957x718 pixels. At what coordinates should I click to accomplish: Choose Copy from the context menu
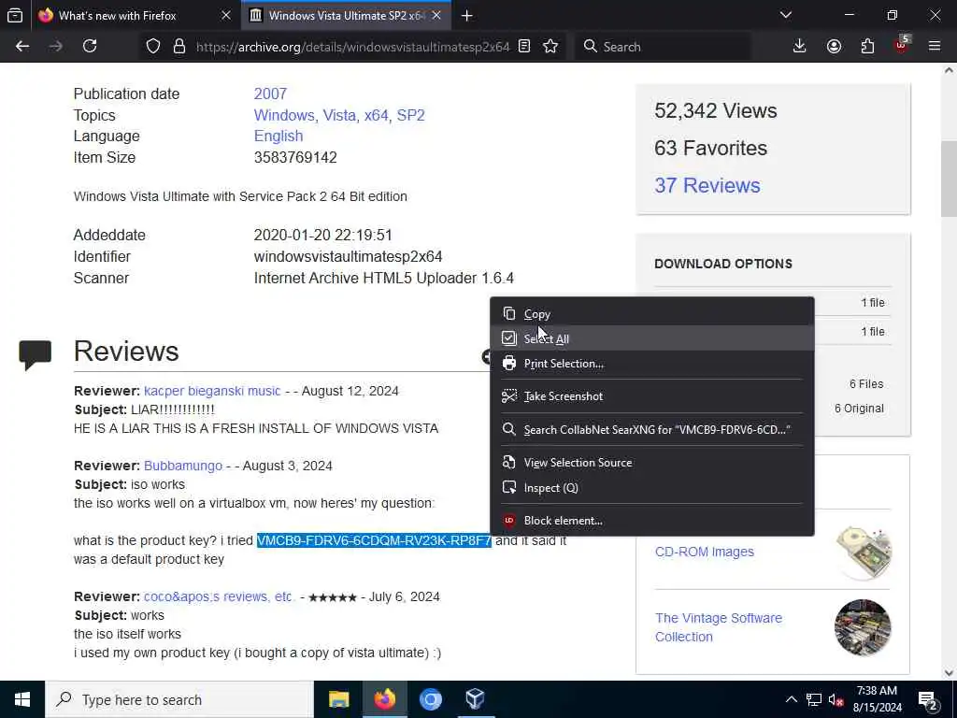[x=651, y=314]
